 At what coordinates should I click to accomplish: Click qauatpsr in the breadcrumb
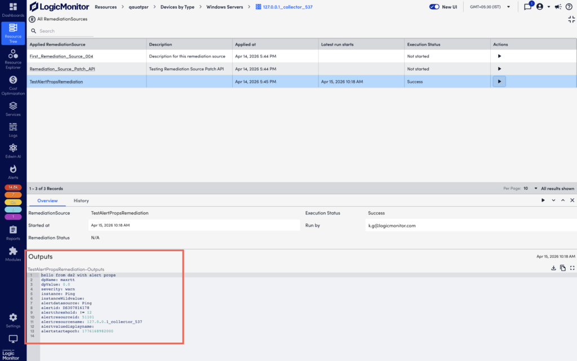pos(139,7)
